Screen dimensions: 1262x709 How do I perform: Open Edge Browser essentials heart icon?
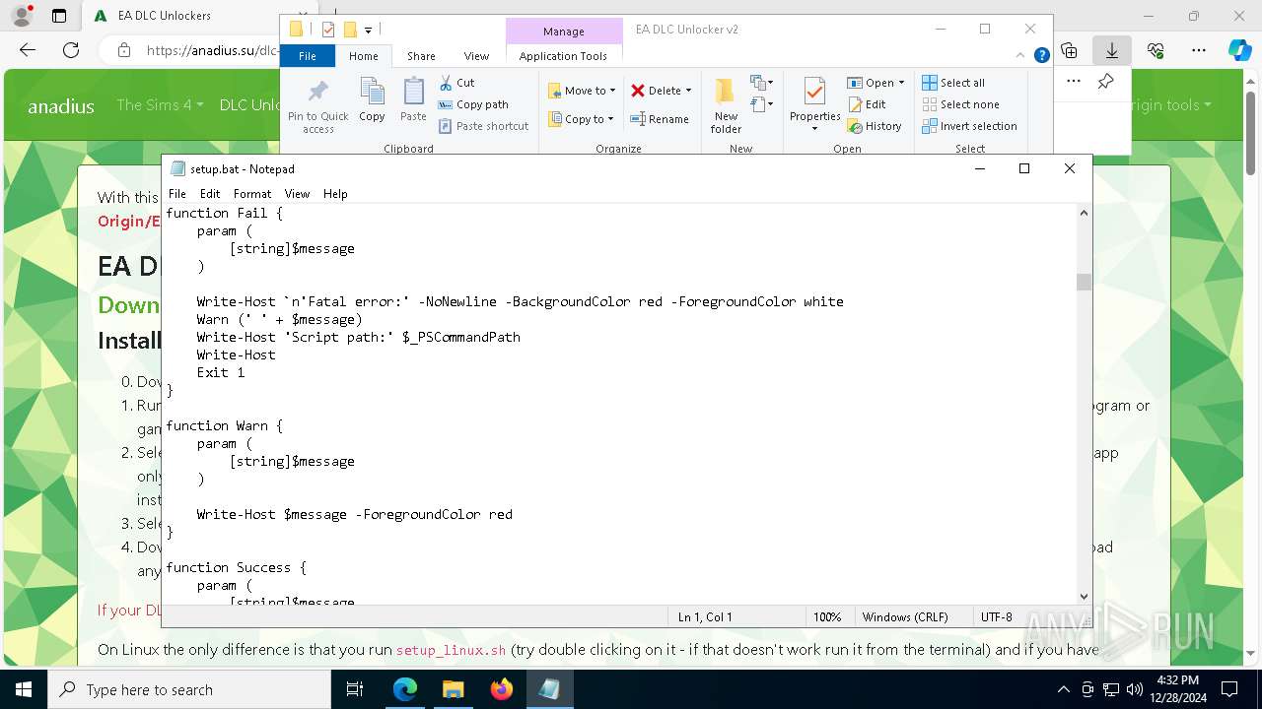(x=1156, y=50)
